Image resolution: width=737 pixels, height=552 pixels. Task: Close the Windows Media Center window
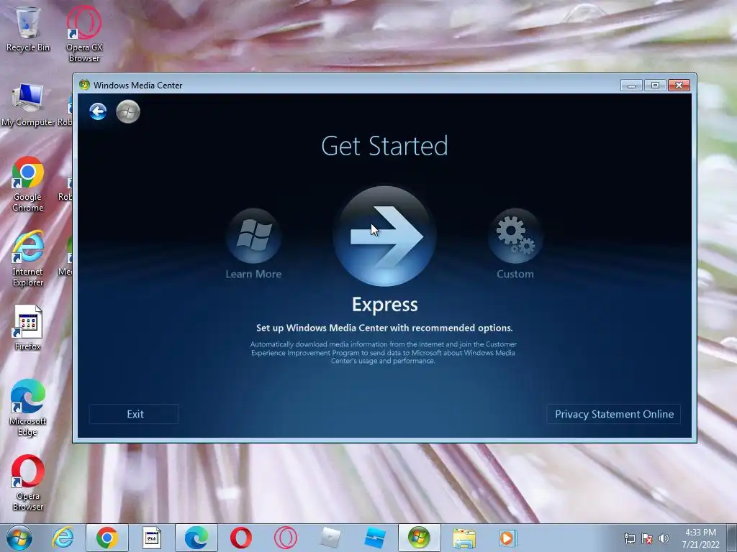(x=679, y=85)
